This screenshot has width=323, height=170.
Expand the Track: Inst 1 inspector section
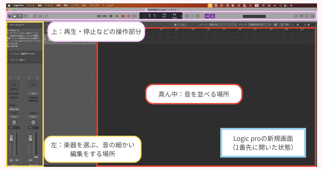pyautogui.click(x=8, y=60)
